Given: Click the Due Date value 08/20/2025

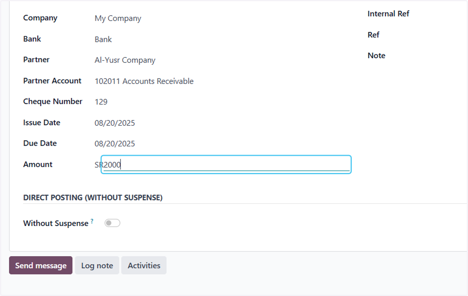Looking at the screenshot, I should click(115, 144).
